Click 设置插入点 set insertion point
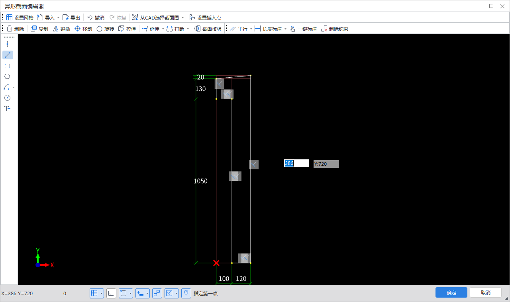 pos(205,18)
